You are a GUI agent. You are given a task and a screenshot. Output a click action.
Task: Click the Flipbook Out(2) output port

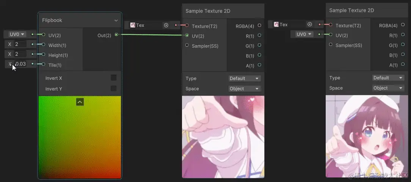[116, 35]
